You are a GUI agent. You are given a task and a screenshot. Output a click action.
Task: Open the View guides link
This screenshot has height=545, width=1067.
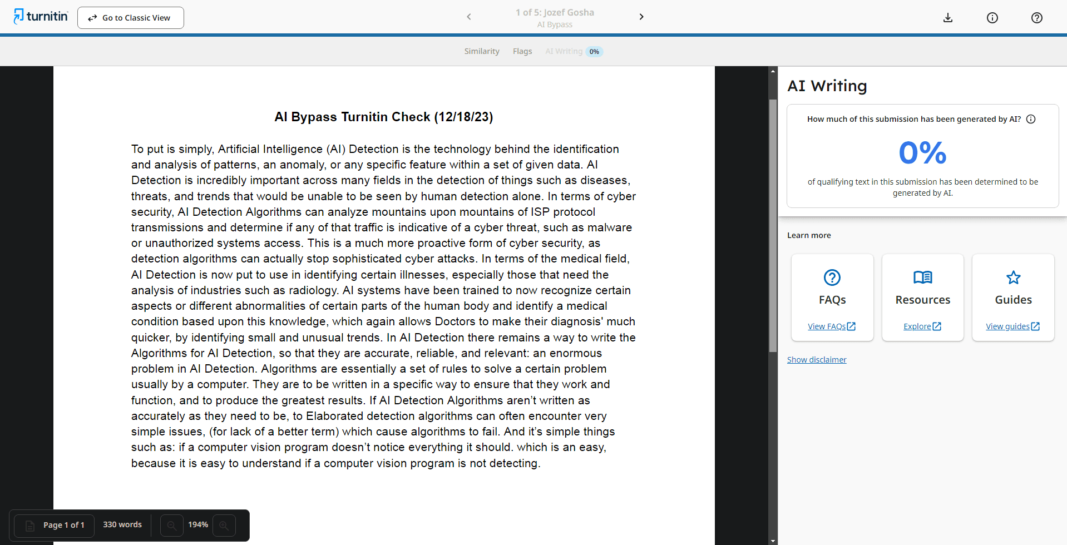(1012, 326)
